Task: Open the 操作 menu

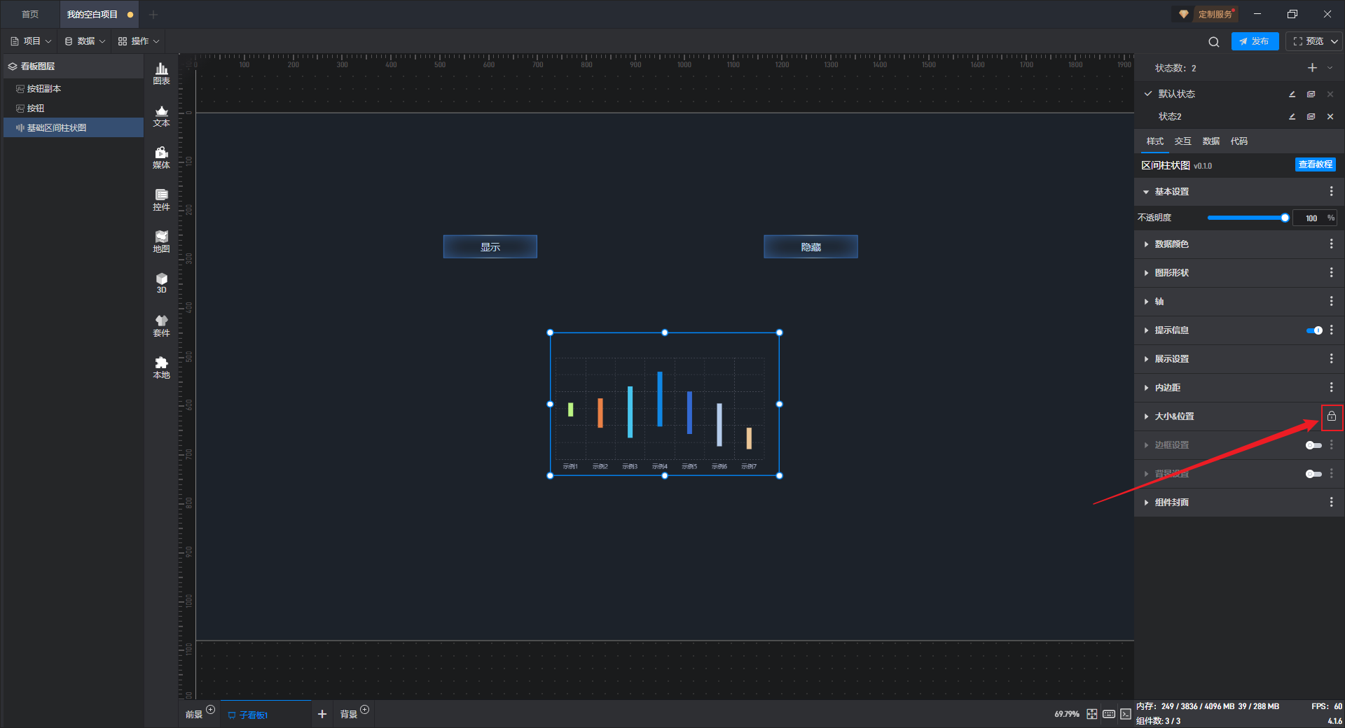Action: click(139, 41)
